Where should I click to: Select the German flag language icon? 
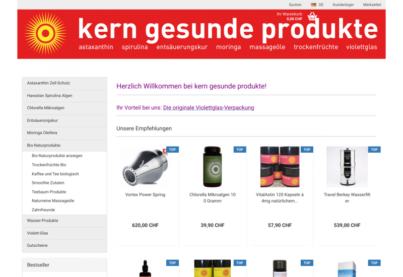(313, 5)
